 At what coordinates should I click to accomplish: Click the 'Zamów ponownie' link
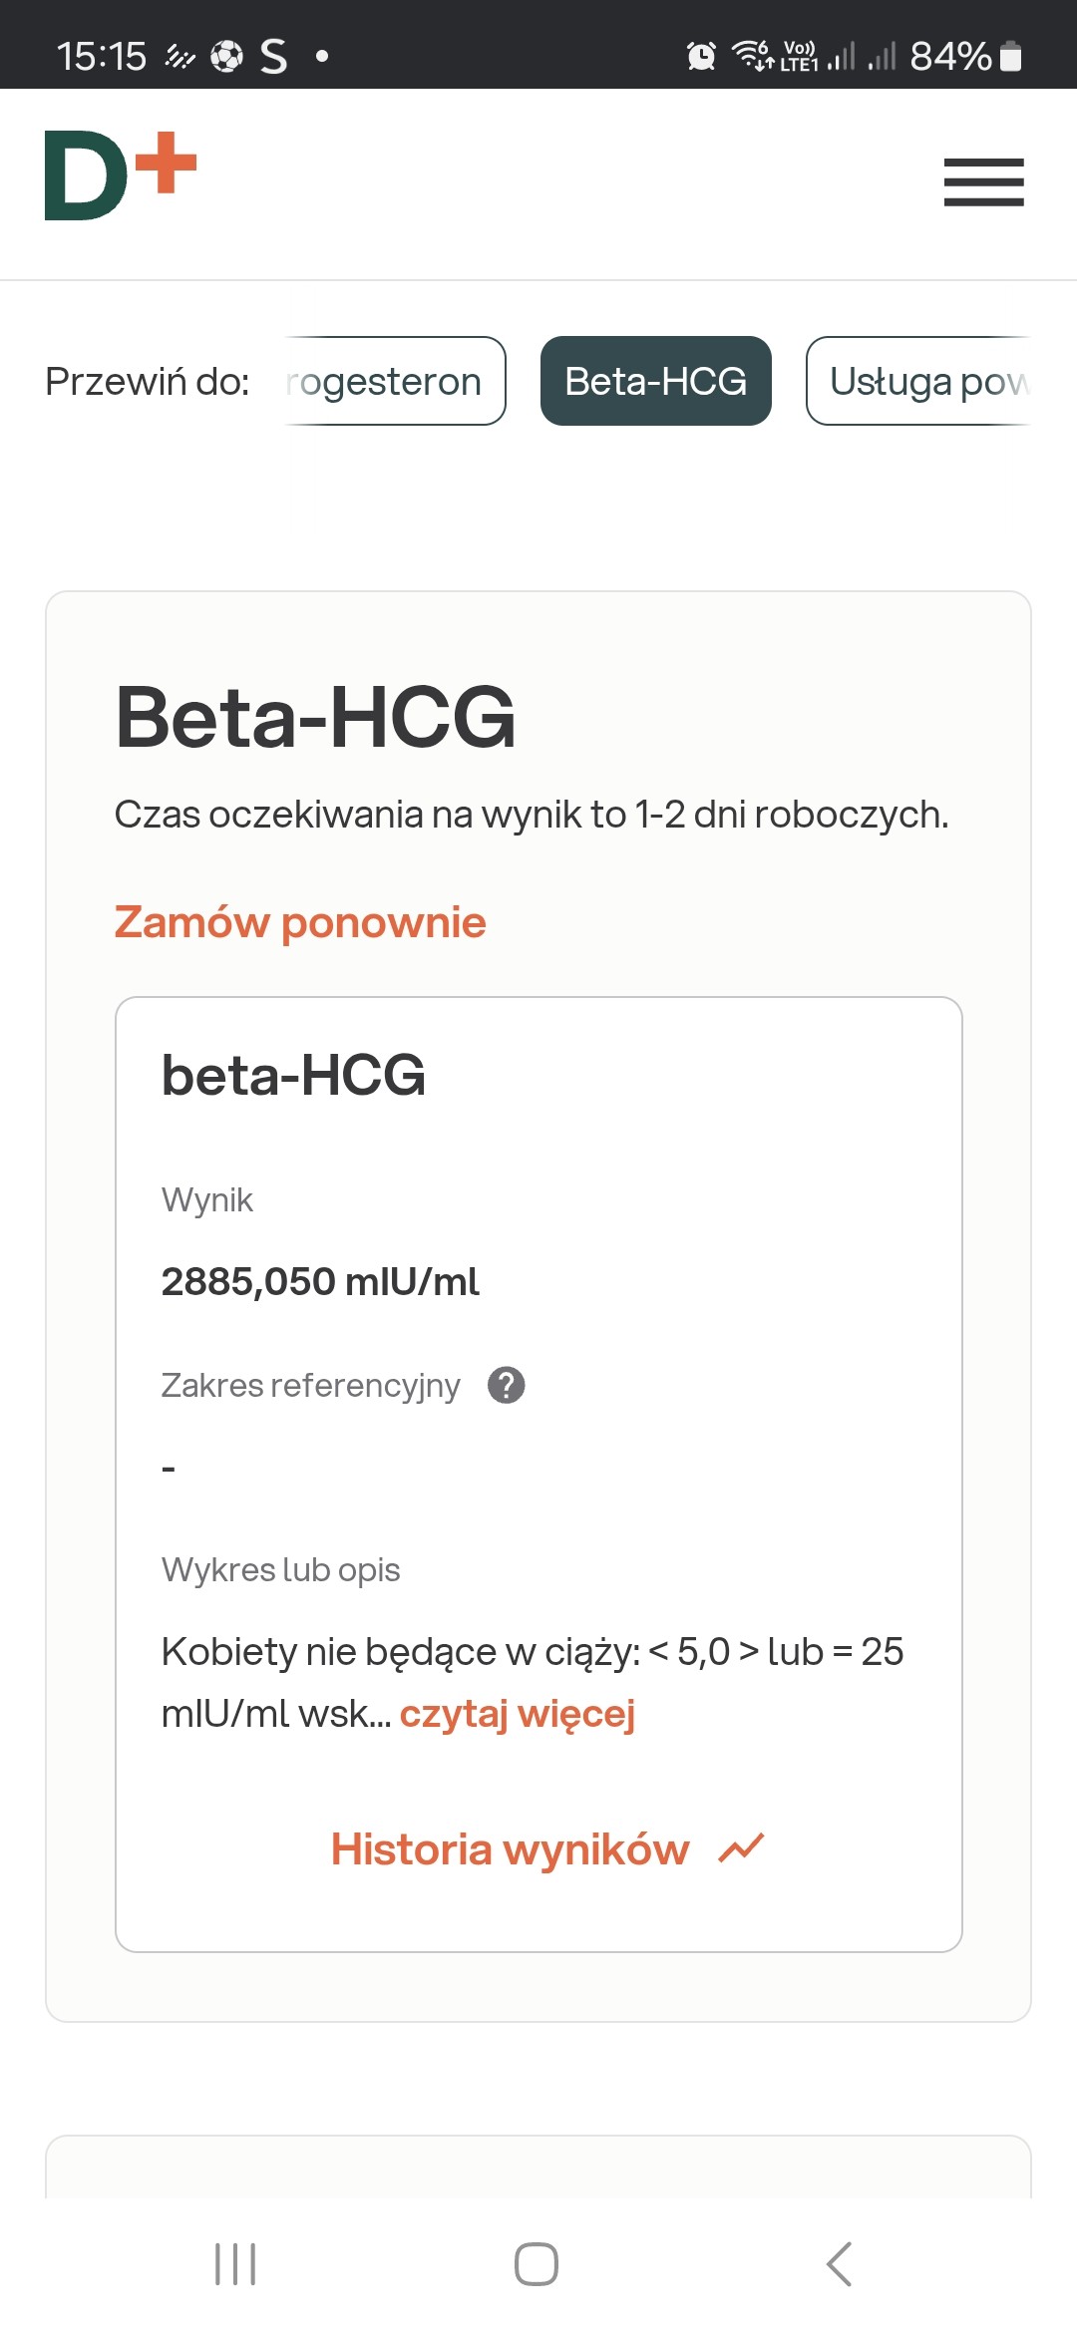(x=300, y=922)
